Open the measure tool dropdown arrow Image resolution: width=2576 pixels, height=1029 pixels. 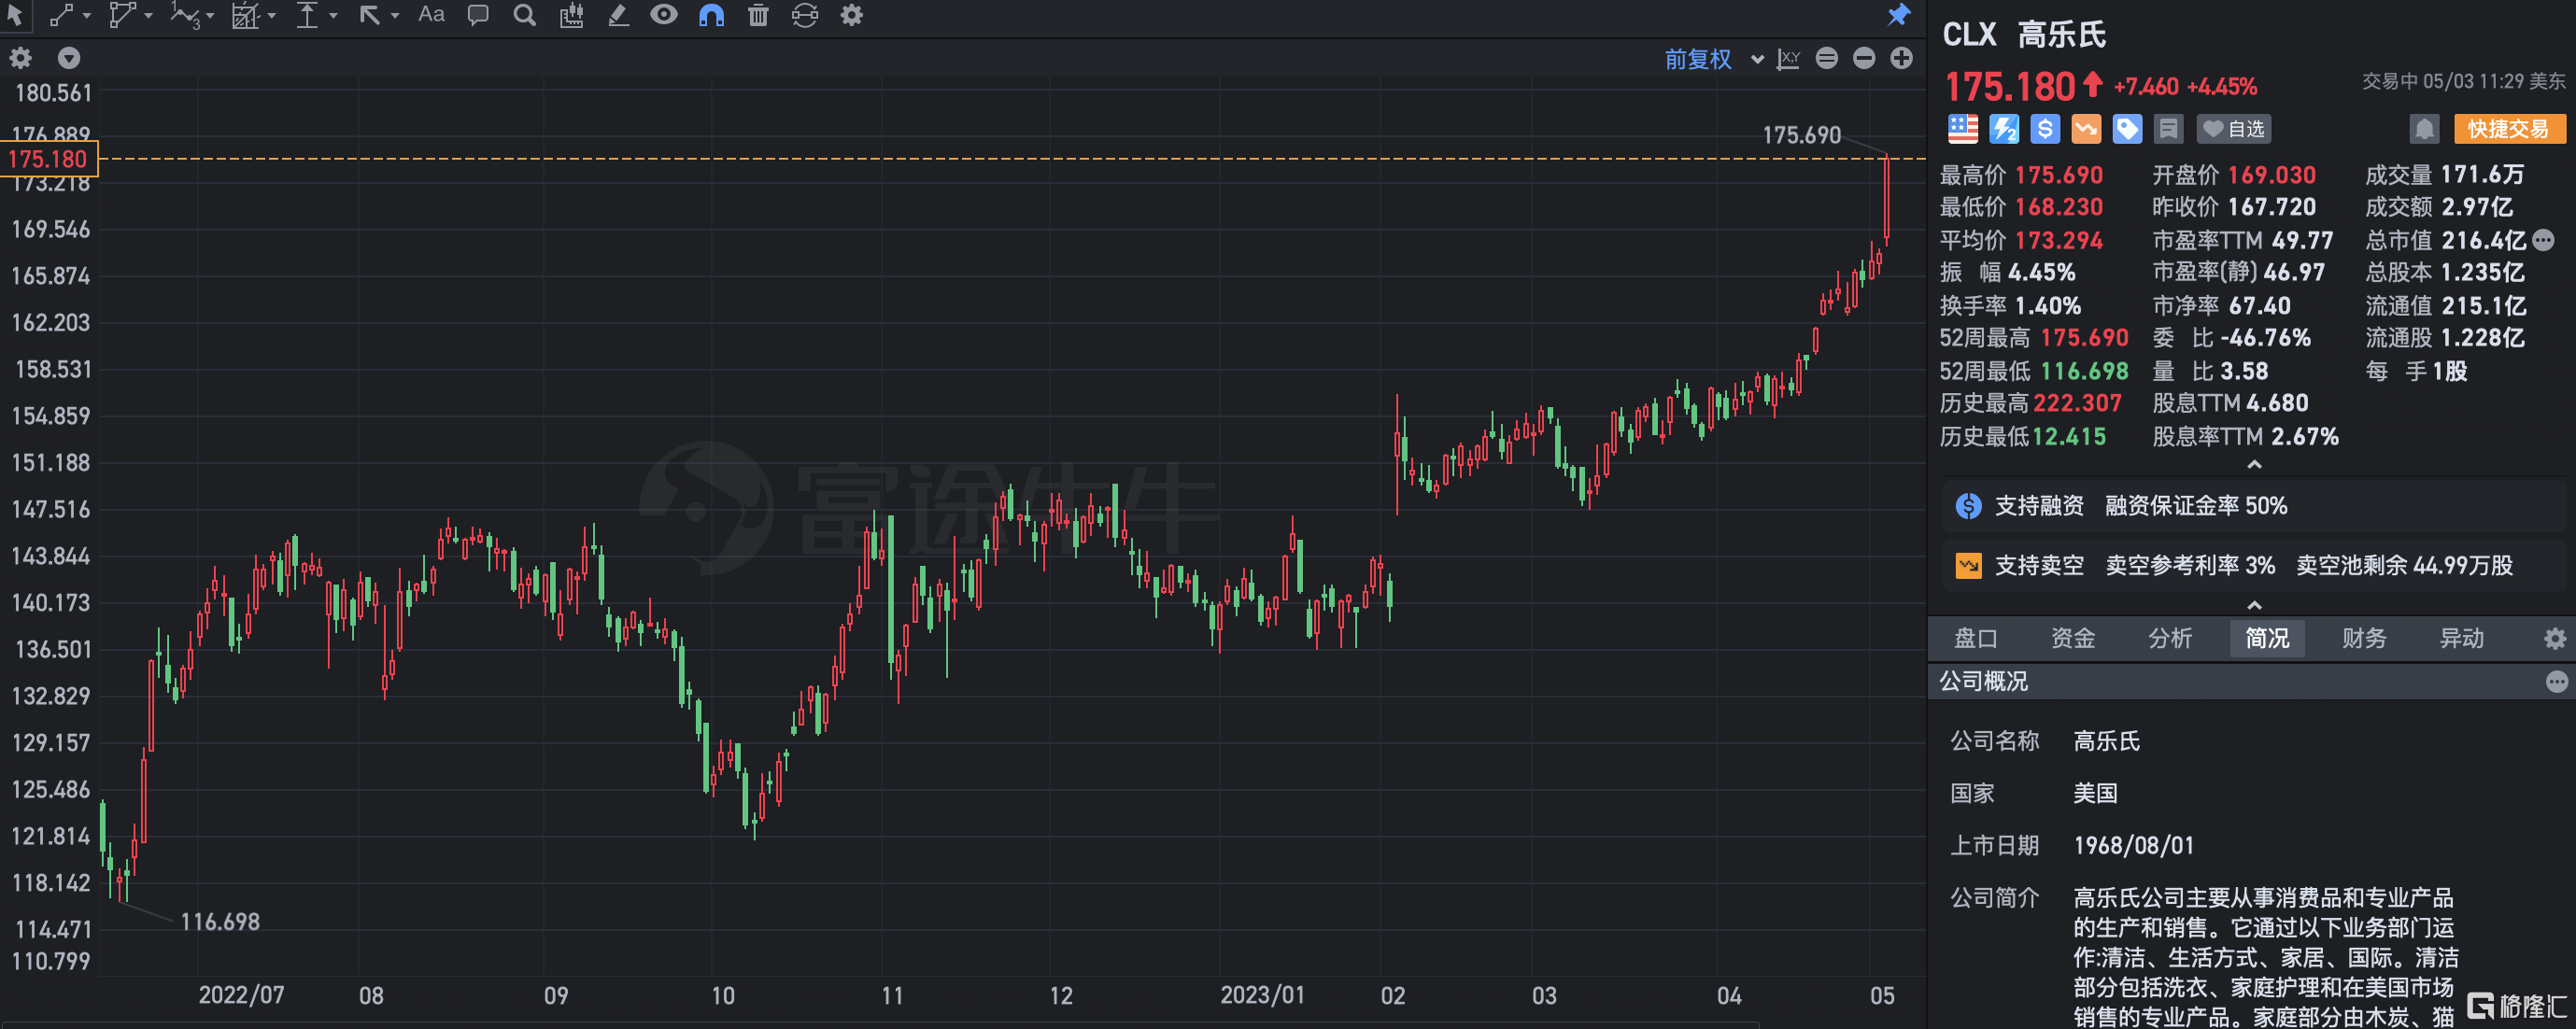(333, 16)
